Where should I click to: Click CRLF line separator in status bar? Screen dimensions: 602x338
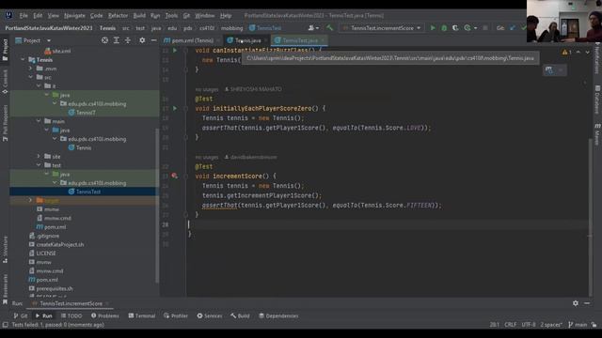510,325
